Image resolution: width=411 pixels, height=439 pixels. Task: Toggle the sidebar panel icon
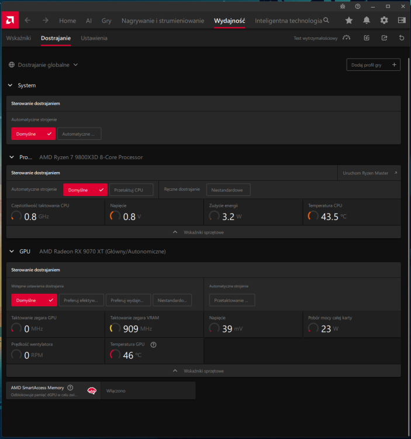tap(402, 20)
